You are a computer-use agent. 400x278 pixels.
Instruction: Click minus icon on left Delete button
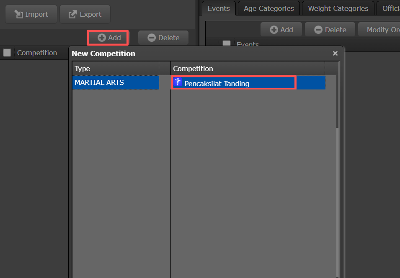tap(152, 38)
